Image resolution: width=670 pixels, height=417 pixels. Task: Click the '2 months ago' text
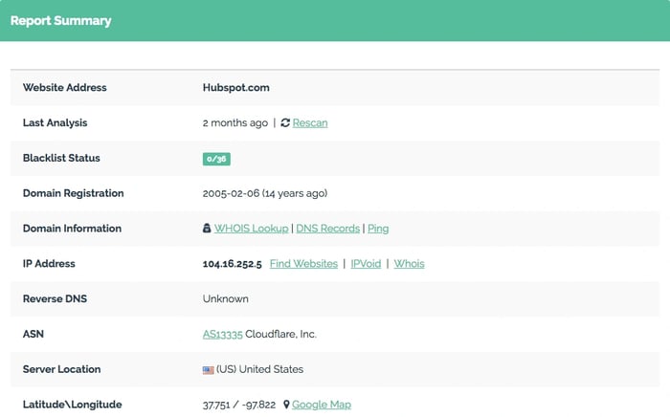[235, 123]
